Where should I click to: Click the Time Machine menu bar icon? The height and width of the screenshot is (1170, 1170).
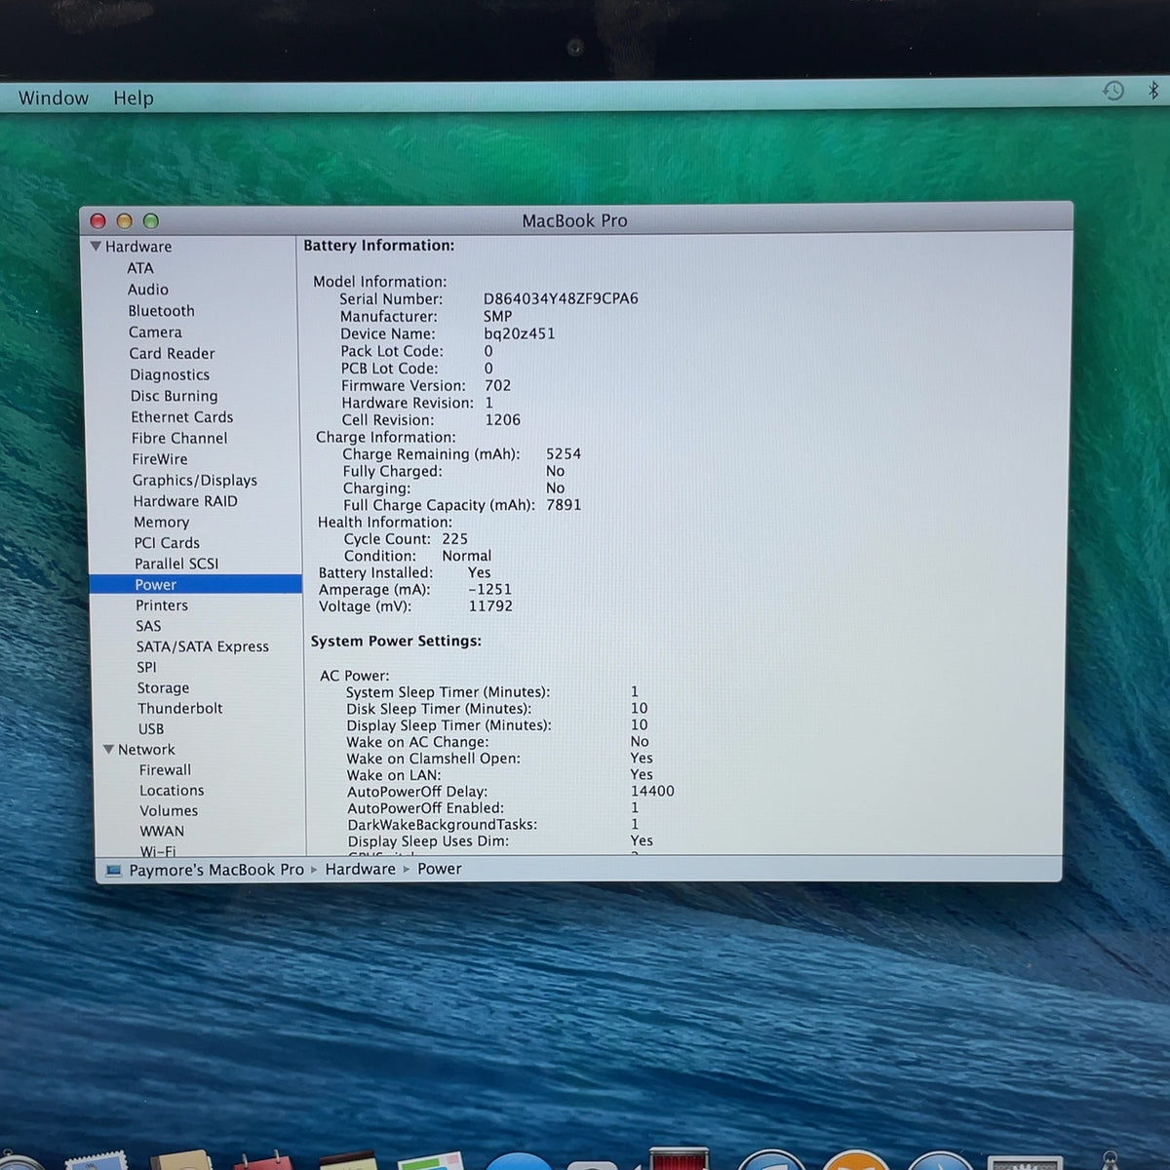point(1113,91)
